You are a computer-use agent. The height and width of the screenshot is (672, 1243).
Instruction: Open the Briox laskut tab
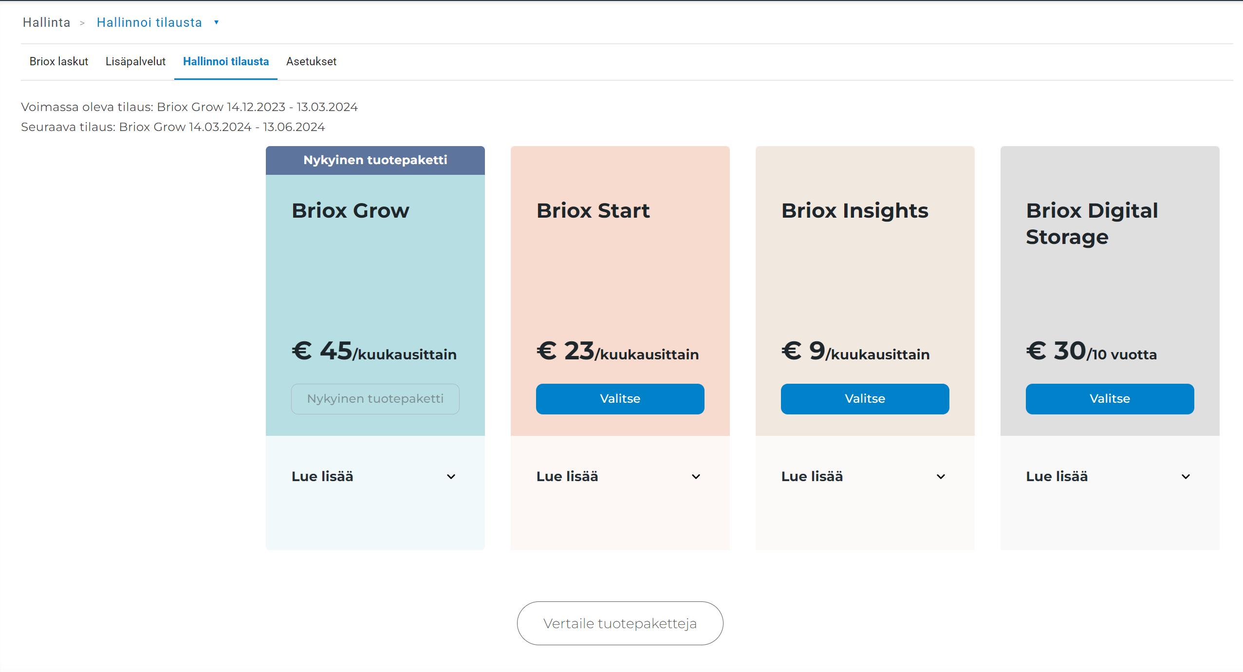58,61
